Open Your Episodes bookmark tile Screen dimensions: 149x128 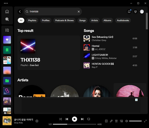tap(7, 50)
